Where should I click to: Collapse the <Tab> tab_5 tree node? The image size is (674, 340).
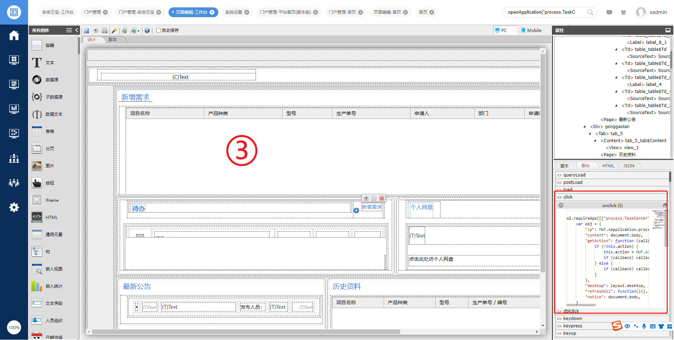point(590,134)
